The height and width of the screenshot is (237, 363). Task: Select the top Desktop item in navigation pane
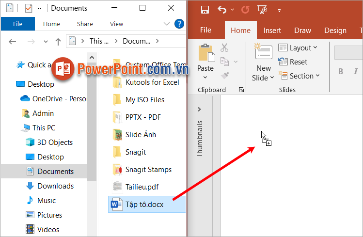pyautogui.click(x=35, y=84)
